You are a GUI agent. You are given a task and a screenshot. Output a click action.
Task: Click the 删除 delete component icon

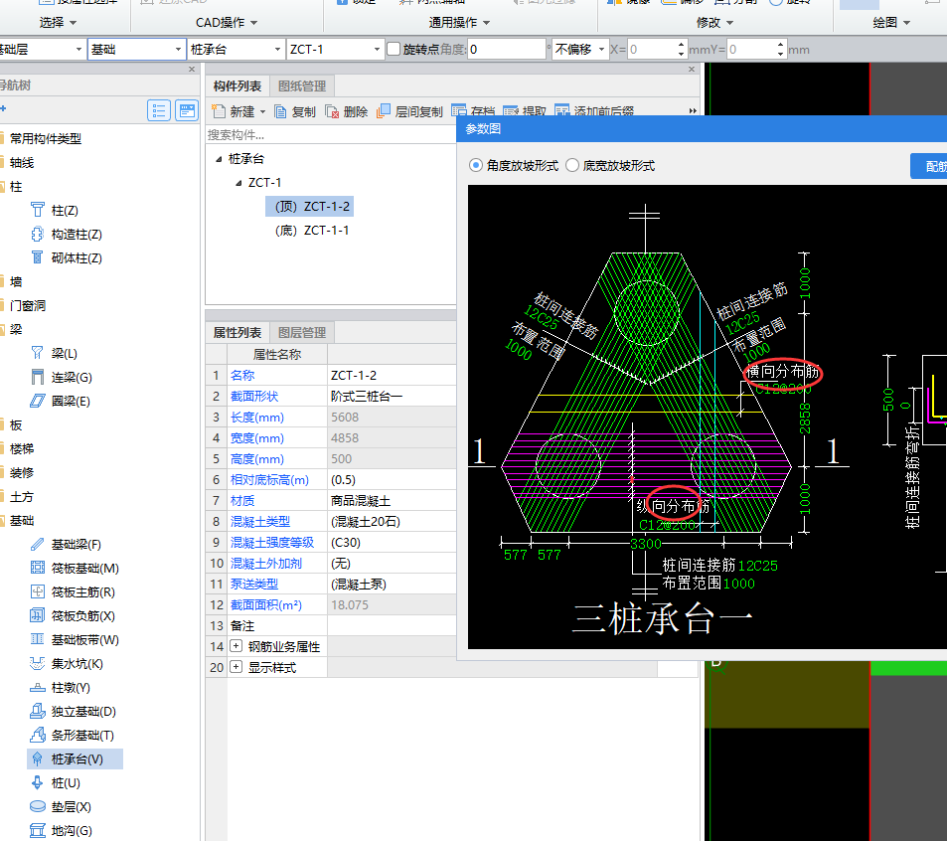332,111
